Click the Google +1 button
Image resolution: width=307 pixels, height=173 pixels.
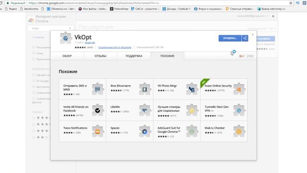point(241,56)
